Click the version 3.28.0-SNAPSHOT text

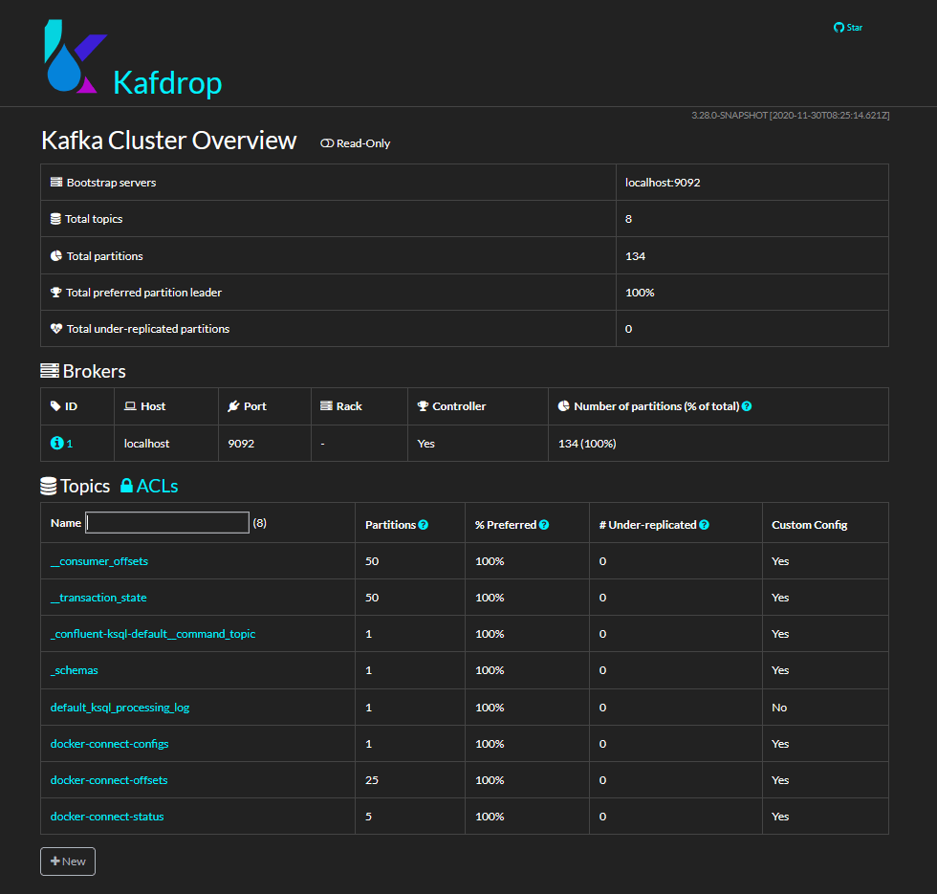point(791,116)
